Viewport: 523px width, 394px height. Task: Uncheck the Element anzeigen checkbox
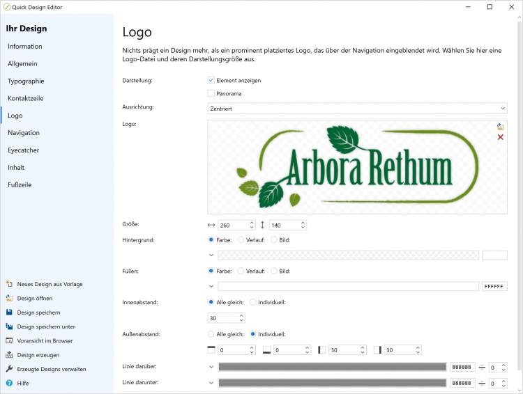(x=211, y=81)
